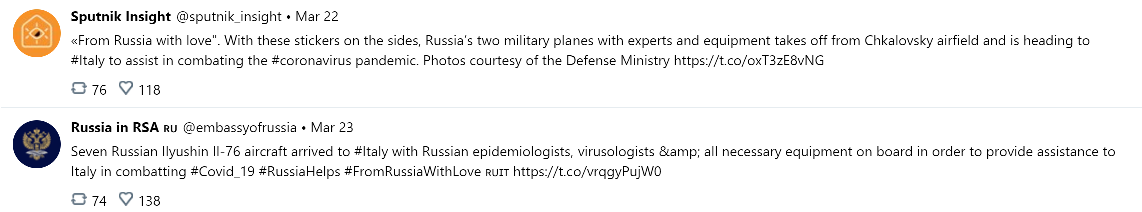
Task: Click the Mar 23 tweet date
Action: point(332,128)
